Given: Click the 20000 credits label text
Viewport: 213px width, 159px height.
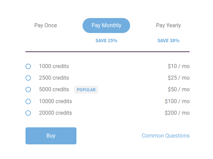Looking at the screenshot, I should click(x=55, y=113).
